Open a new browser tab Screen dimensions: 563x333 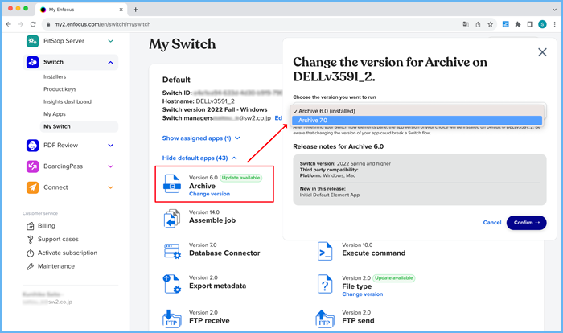(x=135, y=10)
